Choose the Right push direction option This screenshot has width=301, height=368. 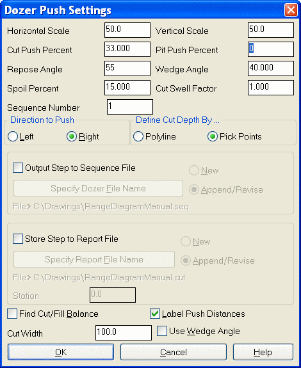click(x=72, y=136)
